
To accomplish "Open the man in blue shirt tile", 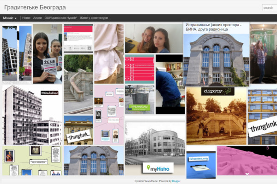I will 169,84.
